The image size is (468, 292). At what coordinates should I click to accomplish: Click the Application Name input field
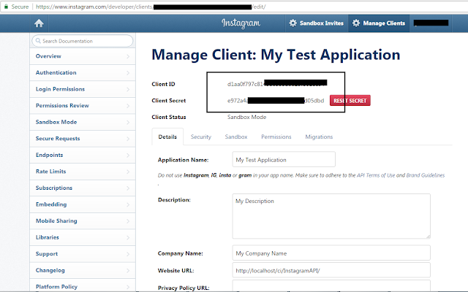284,159
